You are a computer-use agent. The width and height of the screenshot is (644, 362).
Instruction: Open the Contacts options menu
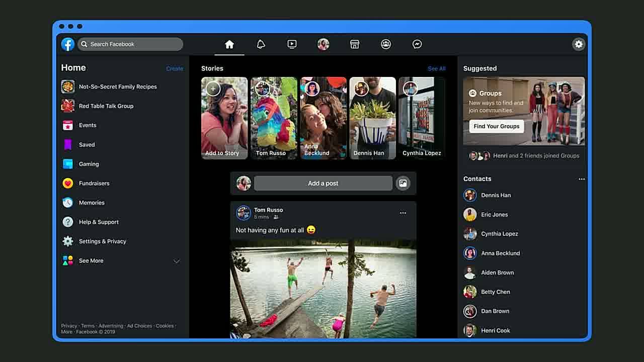click(x=582, y=178)
